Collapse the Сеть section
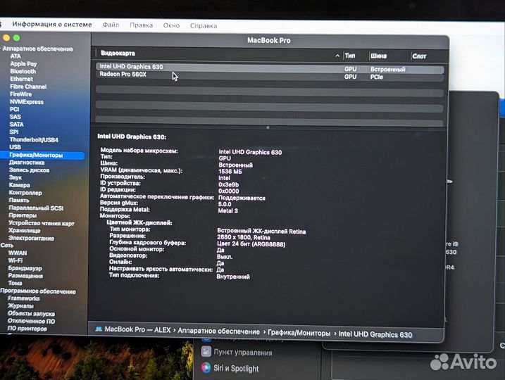The image size is (505, 380). [7, 245]
